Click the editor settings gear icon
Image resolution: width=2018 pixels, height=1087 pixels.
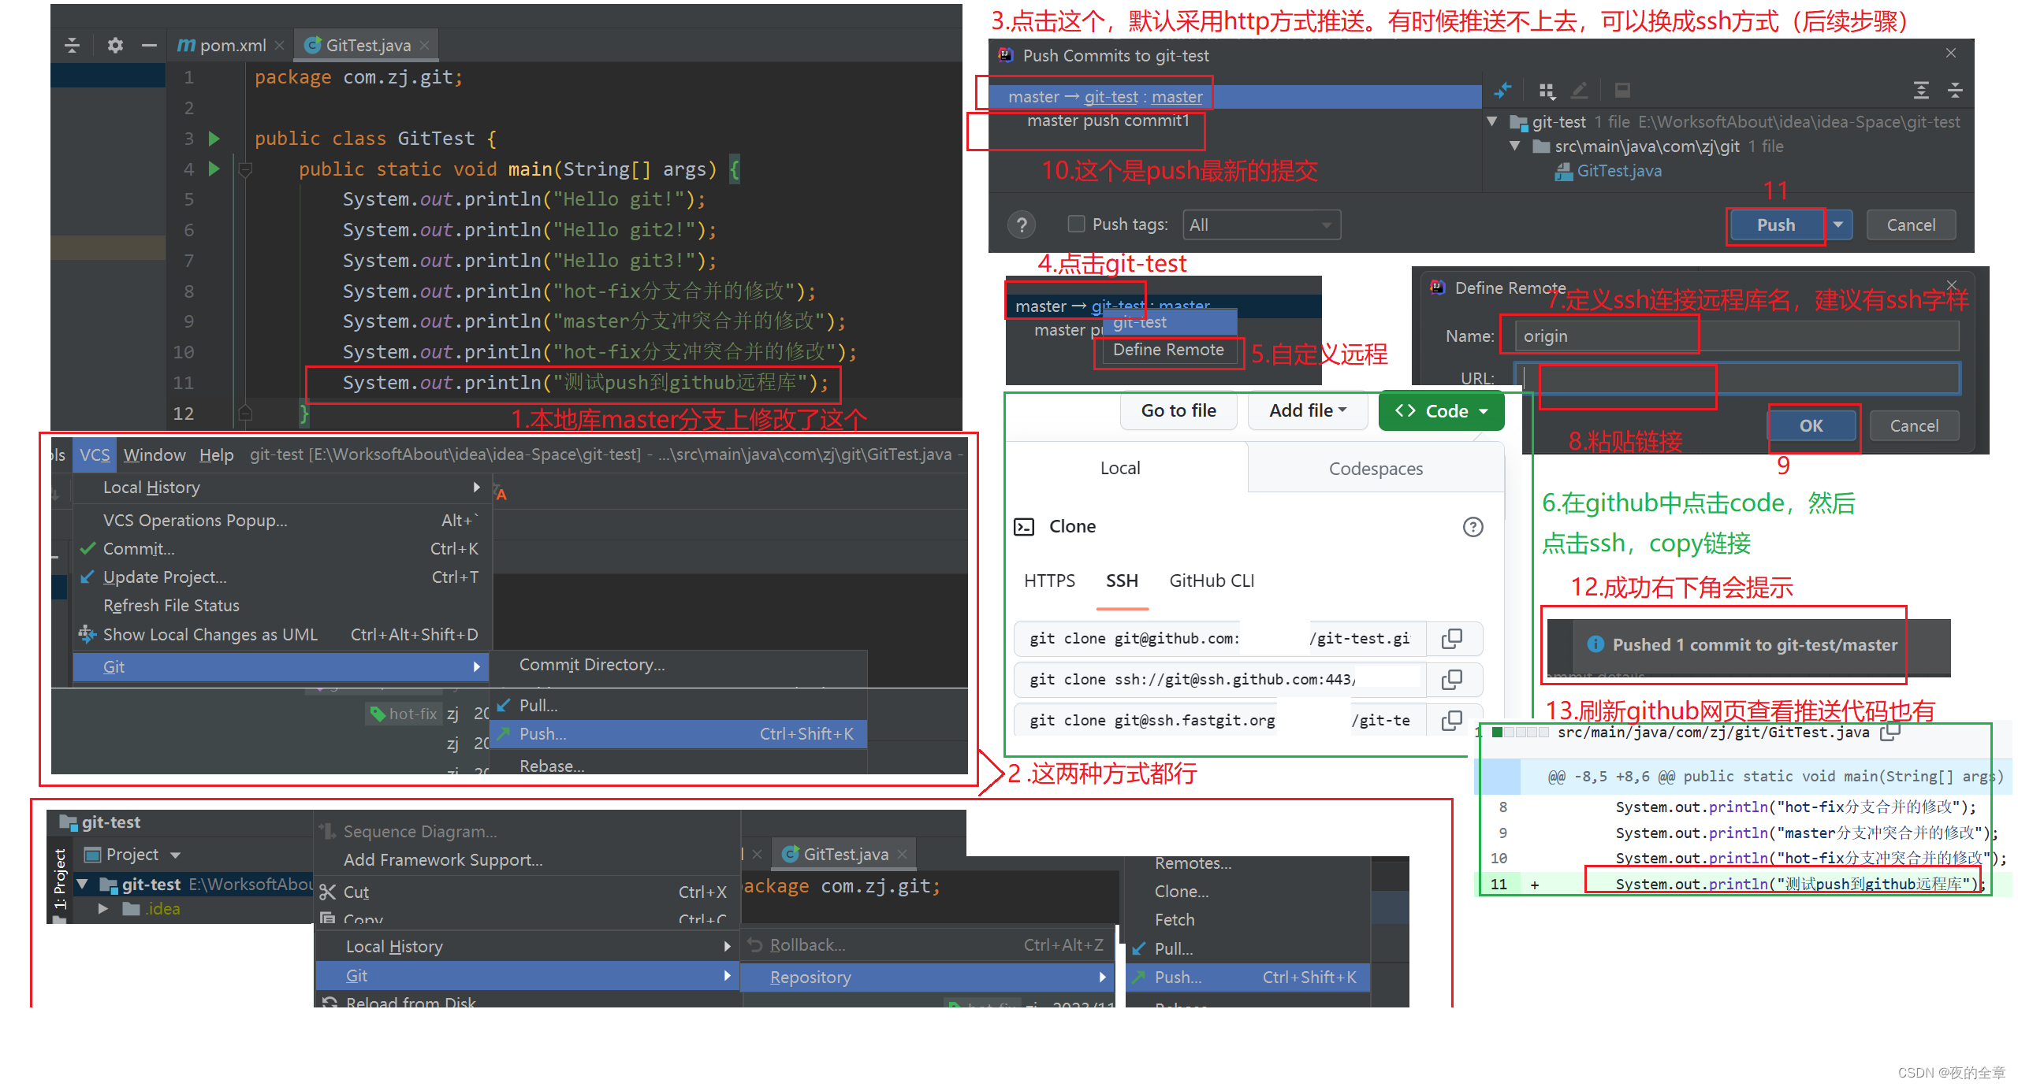[x=115, y=45]
